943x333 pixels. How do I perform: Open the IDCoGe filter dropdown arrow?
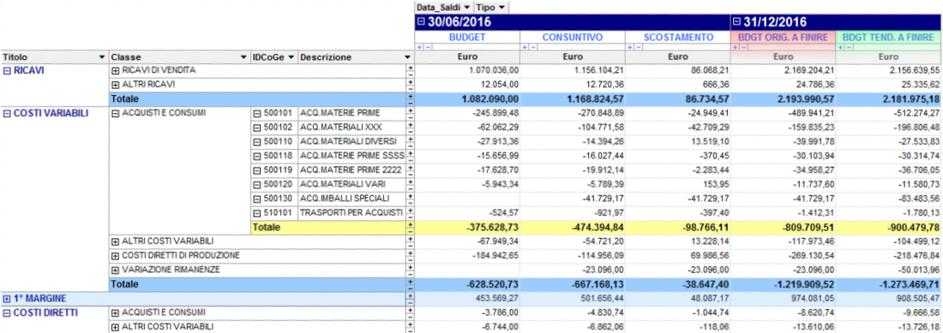click(x=291, y=57)
